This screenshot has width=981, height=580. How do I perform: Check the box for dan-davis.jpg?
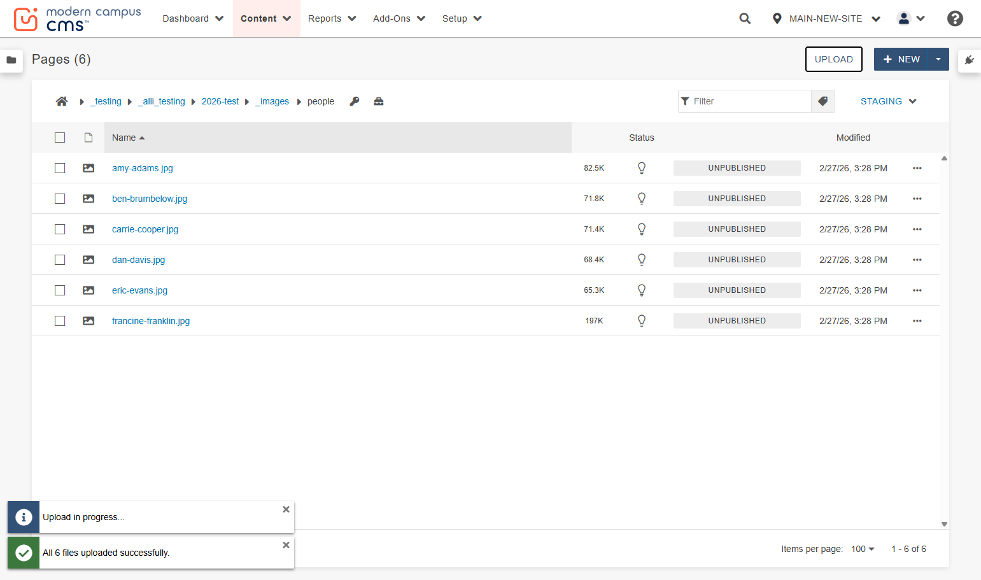(x=60, y=260)
